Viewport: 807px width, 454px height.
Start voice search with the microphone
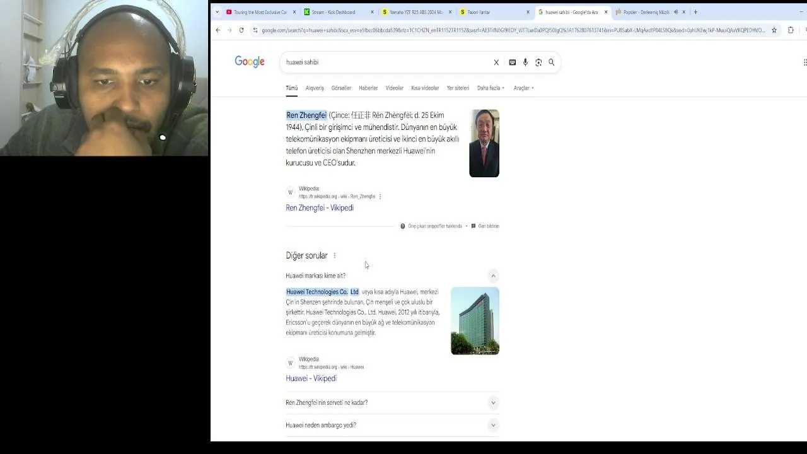(x=525, y=62)
